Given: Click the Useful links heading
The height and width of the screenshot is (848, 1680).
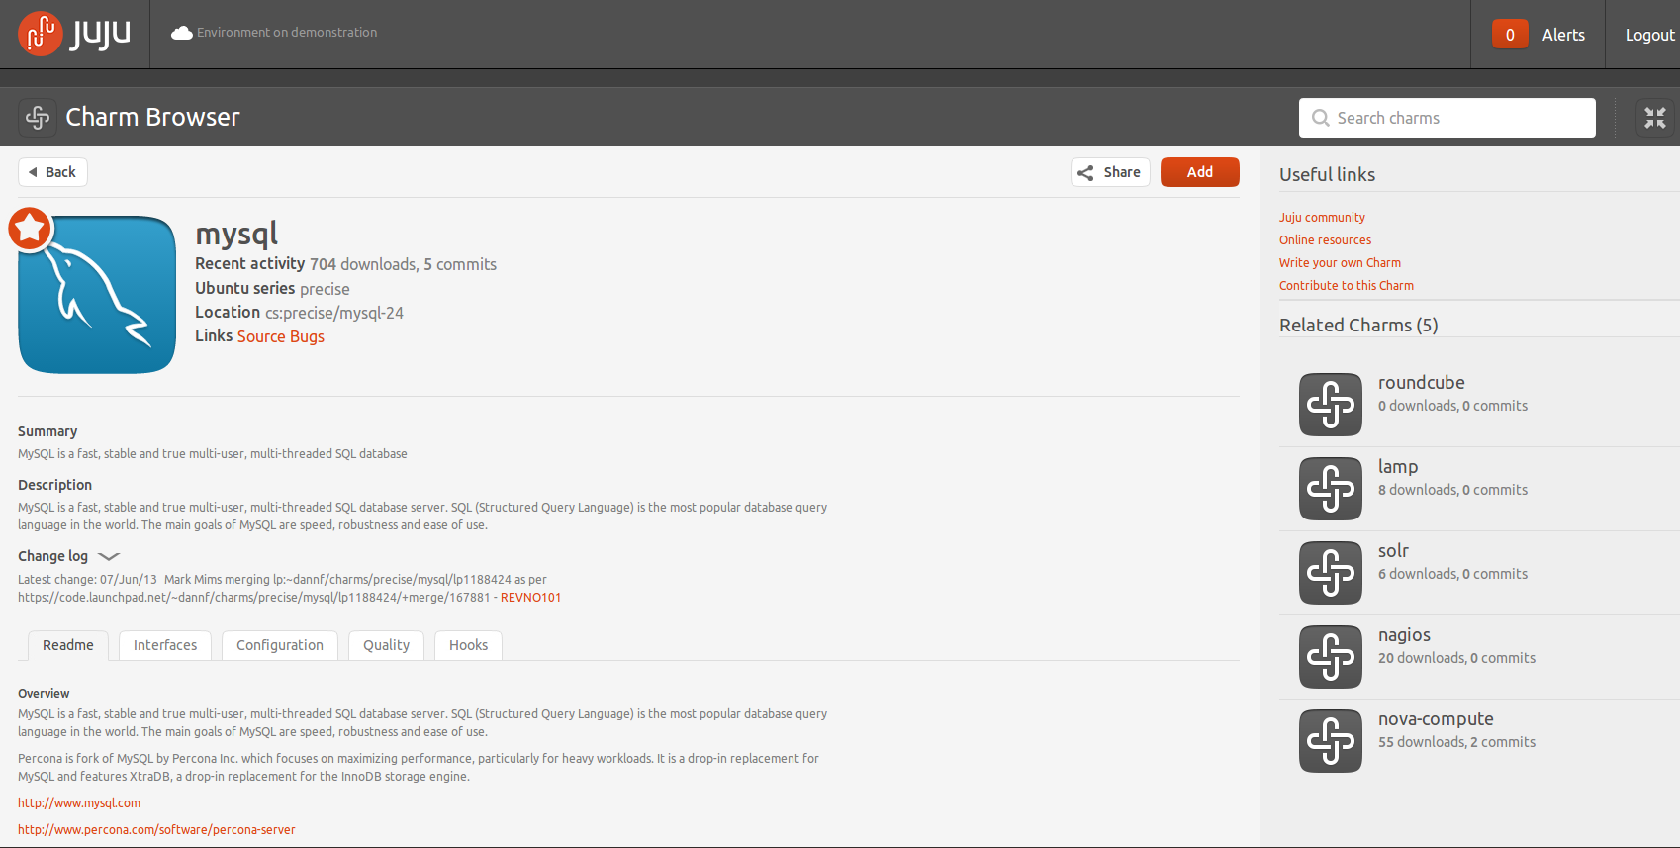Looking at the screenshot, I should coord(1327,174).
